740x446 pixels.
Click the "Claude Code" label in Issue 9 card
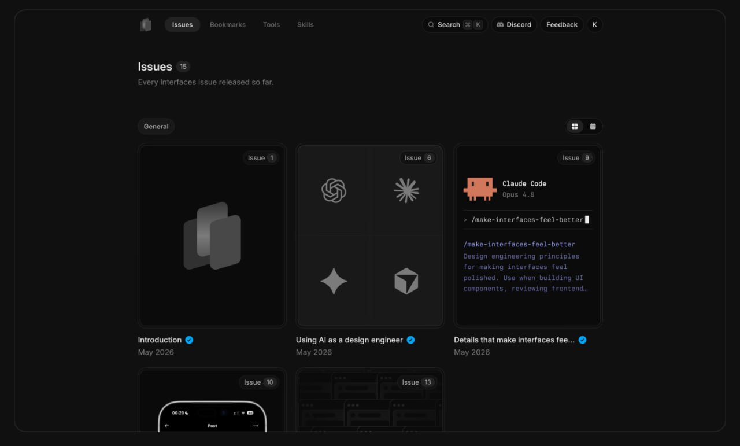tap(524, 184)
